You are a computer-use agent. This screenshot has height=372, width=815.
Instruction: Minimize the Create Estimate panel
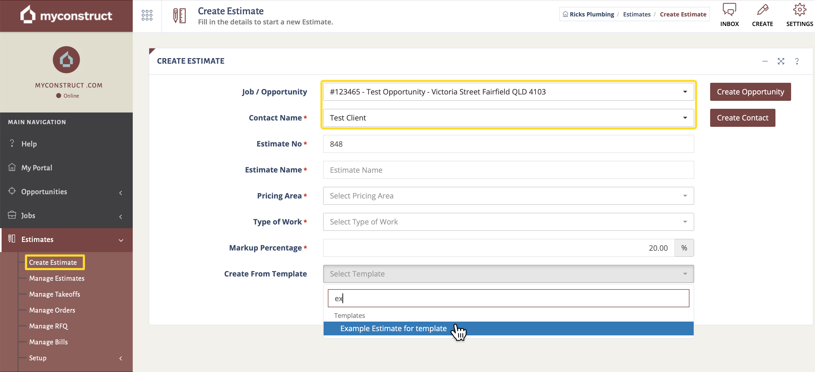(765, 61)
